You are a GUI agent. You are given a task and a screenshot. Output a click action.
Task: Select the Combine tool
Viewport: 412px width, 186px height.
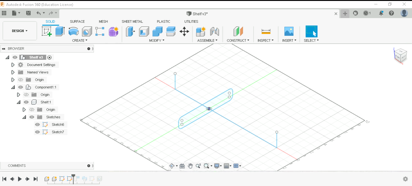point(157,31)
